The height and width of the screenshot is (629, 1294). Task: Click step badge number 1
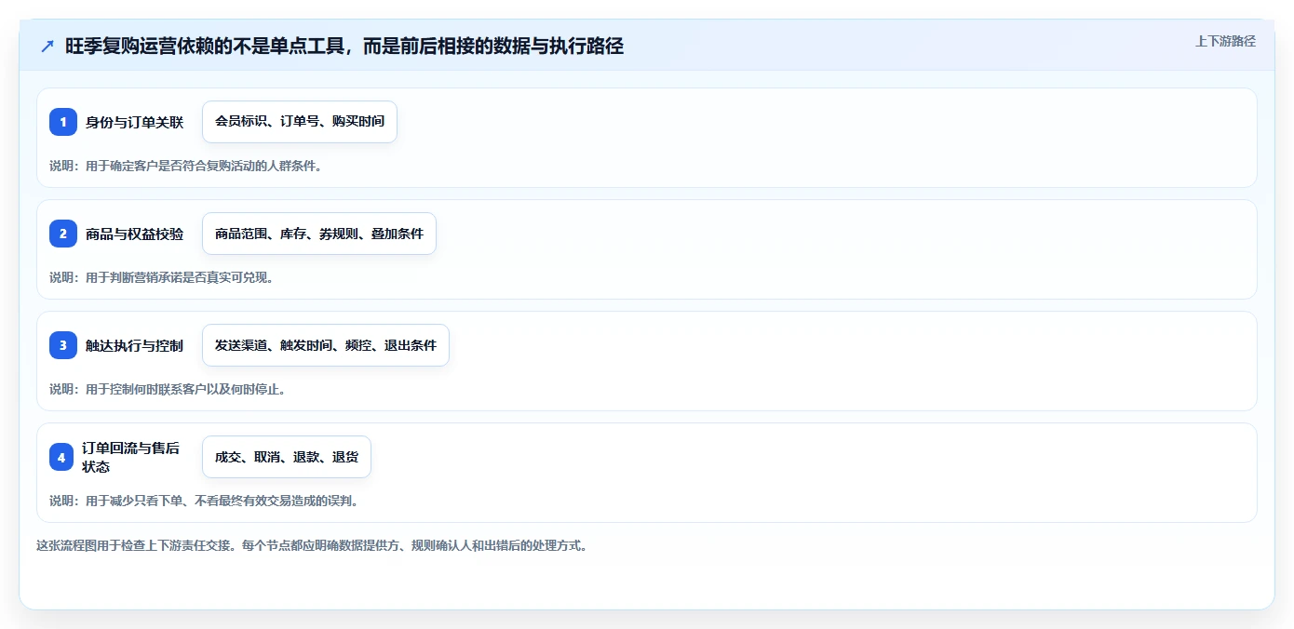[63, 122]
